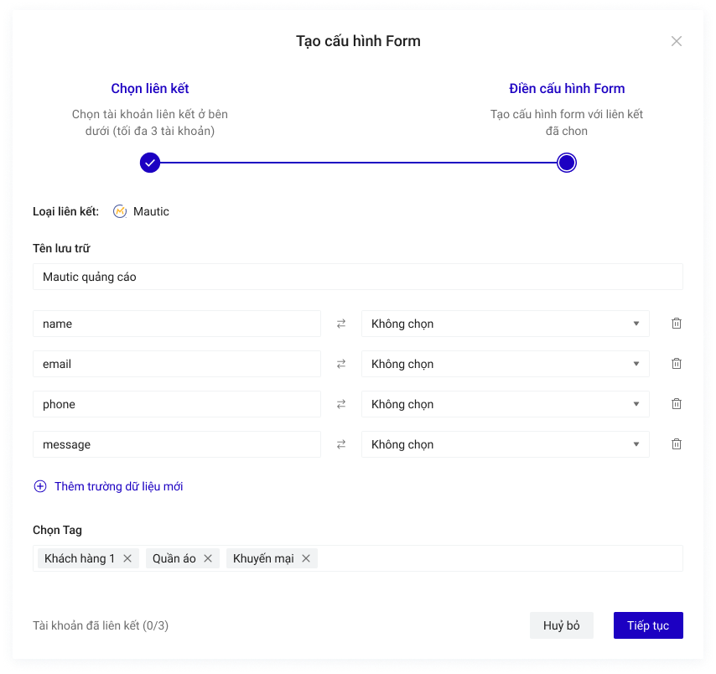The height and width of the screenshot is (674, 716).
Task: Expand the phone field mapping dropdown
Action: (x=505, y=404)
